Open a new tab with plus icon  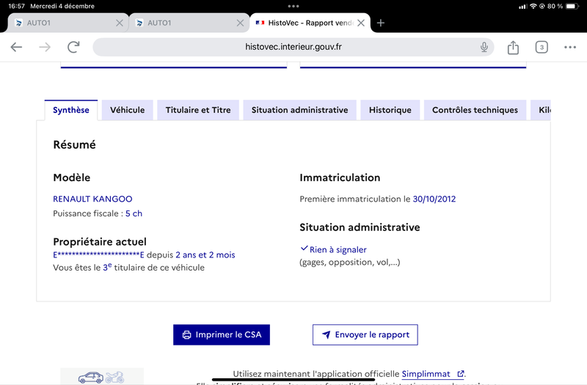[380, 23]
